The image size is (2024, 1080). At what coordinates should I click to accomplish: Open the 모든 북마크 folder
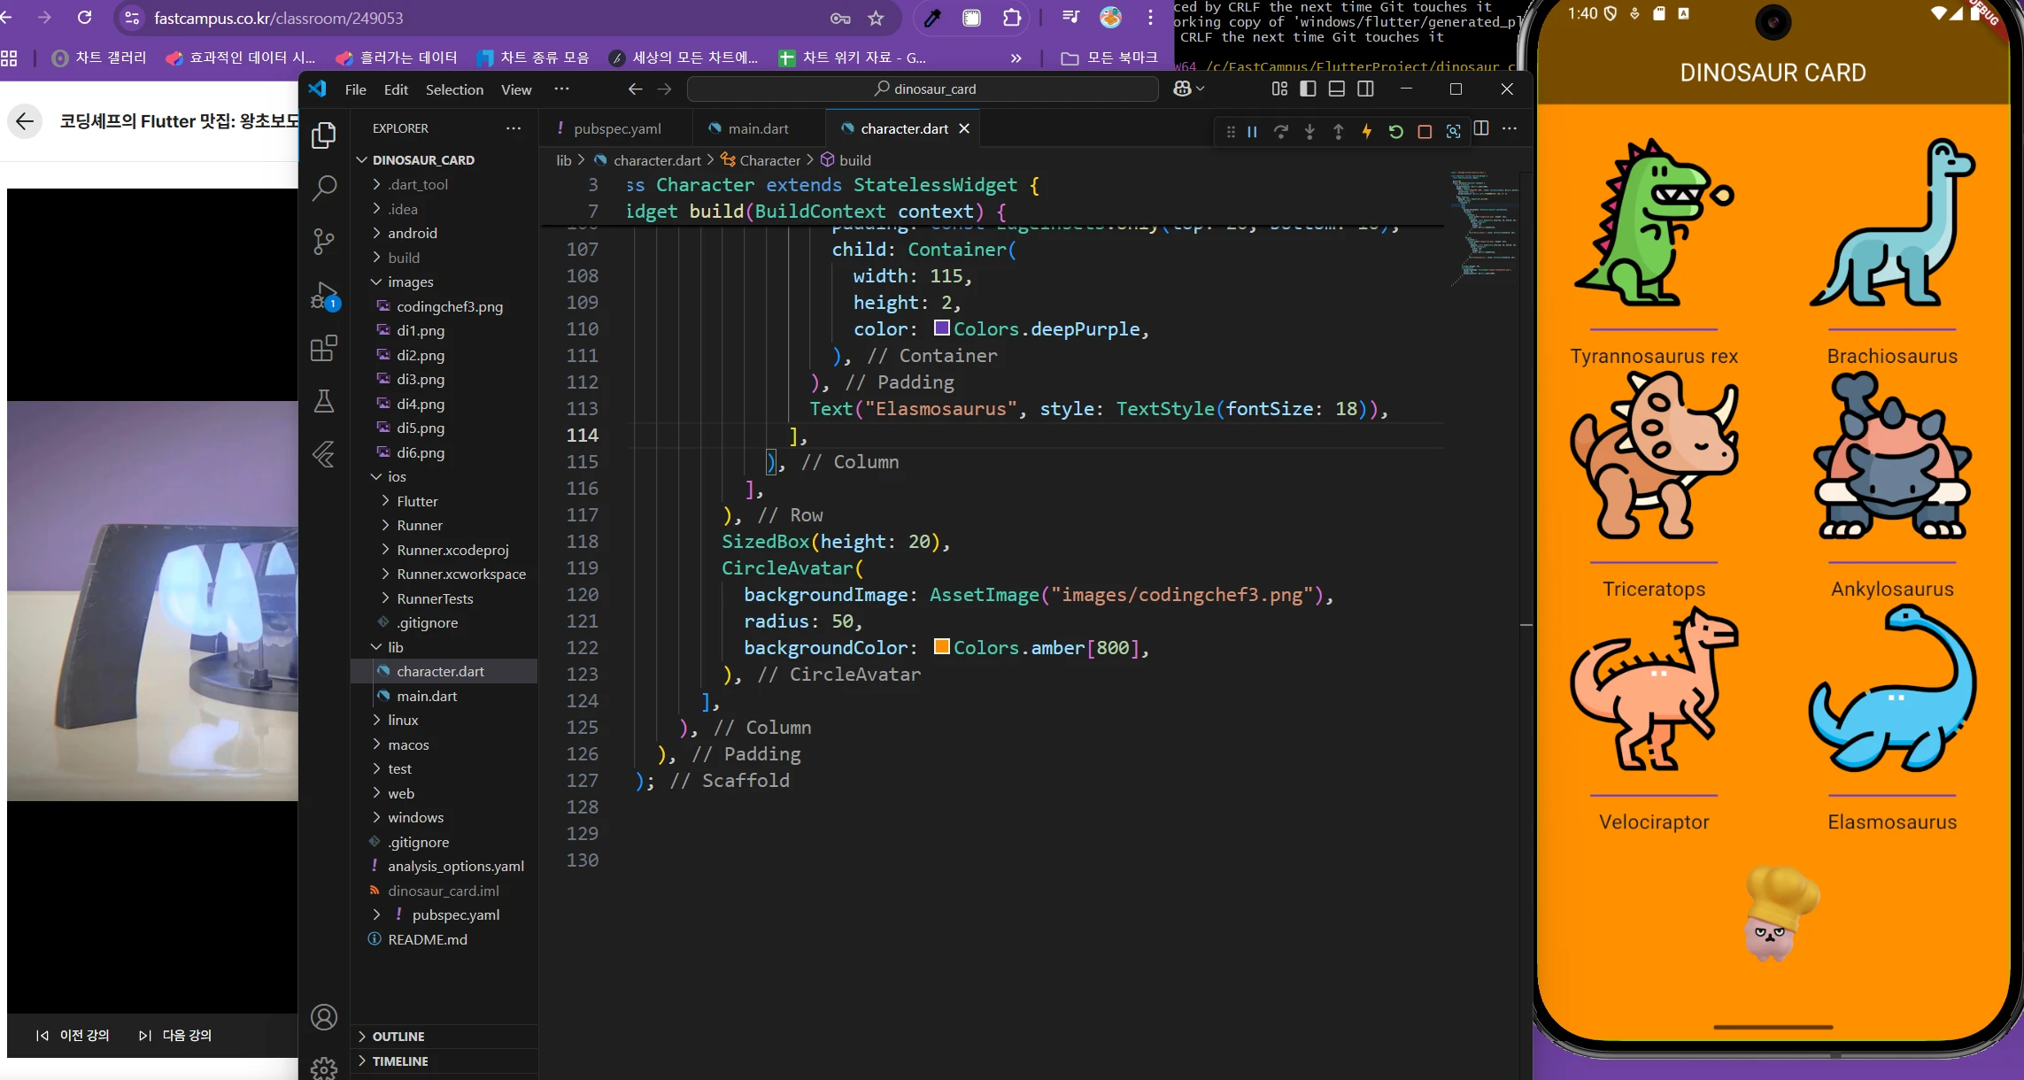tap(1109, 58)
